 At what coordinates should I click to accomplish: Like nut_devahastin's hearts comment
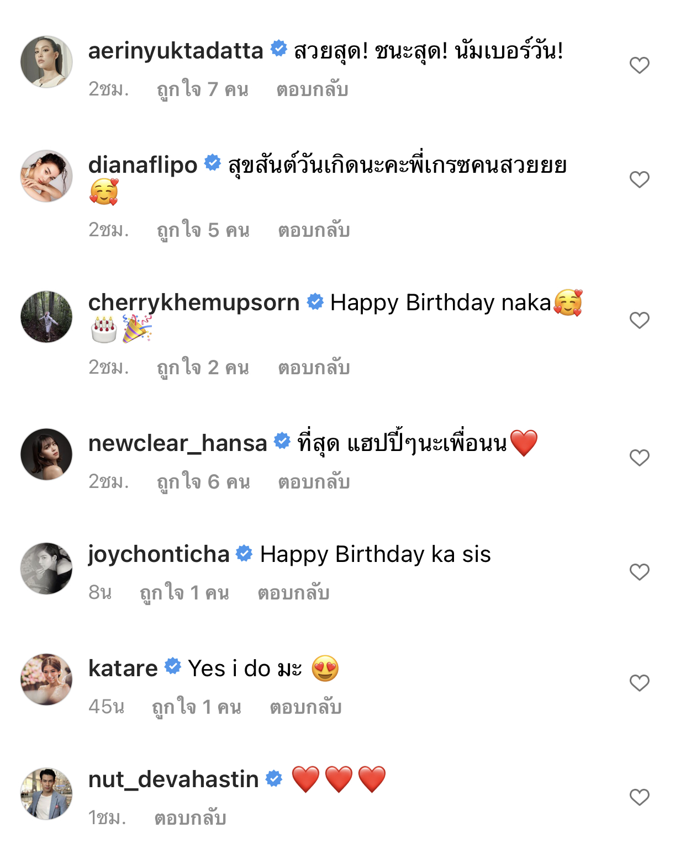tap(639, 797)
